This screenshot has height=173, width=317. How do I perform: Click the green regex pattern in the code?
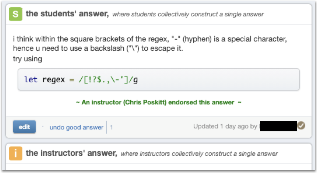pos(108,80)
